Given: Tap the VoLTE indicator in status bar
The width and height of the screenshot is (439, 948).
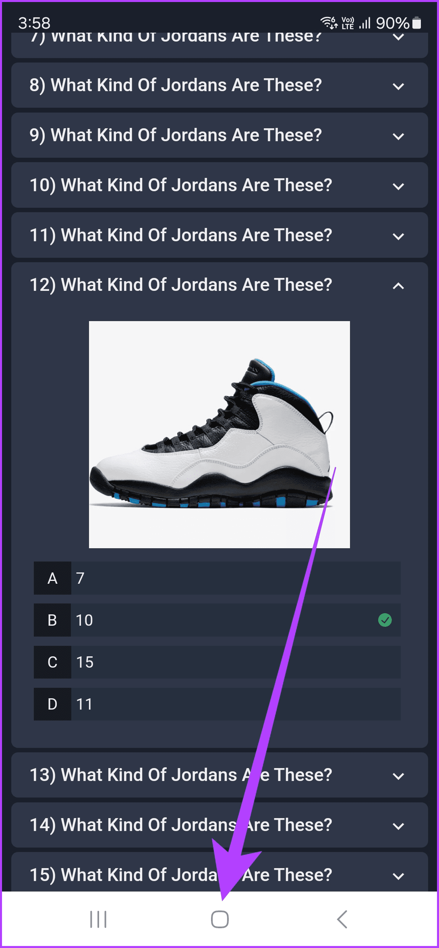Looking at the screenshot, I should 348,23.
